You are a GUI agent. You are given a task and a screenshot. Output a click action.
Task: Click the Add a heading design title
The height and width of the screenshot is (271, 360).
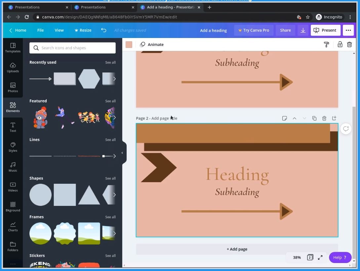coord(213,30)
